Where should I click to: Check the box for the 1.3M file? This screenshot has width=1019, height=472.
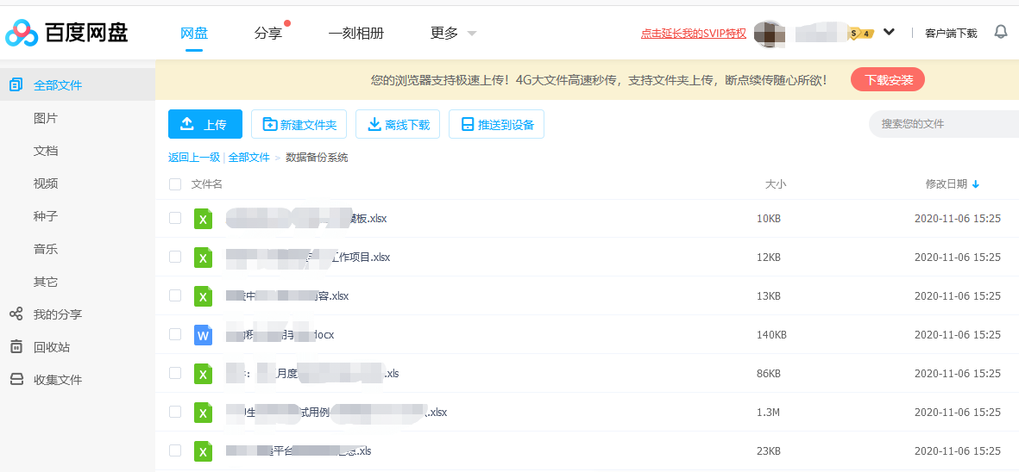tap(175, 412)
